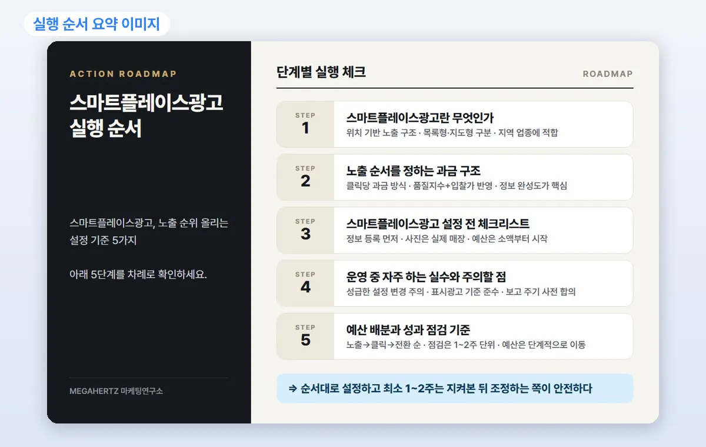
Task: Click the title '노출 순서를 정하는 과금 구조'
Action: pyautogui.click(x=414, y=171)
